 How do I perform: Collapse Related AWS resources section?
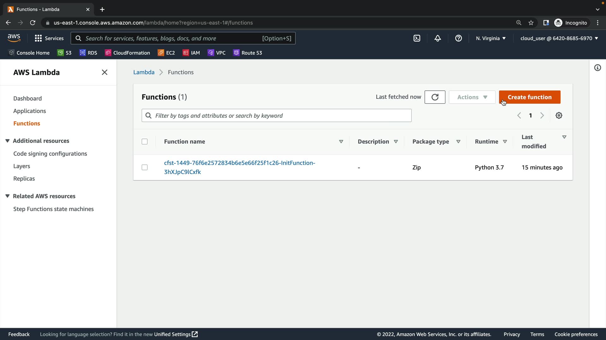click(x=8, y=196)
